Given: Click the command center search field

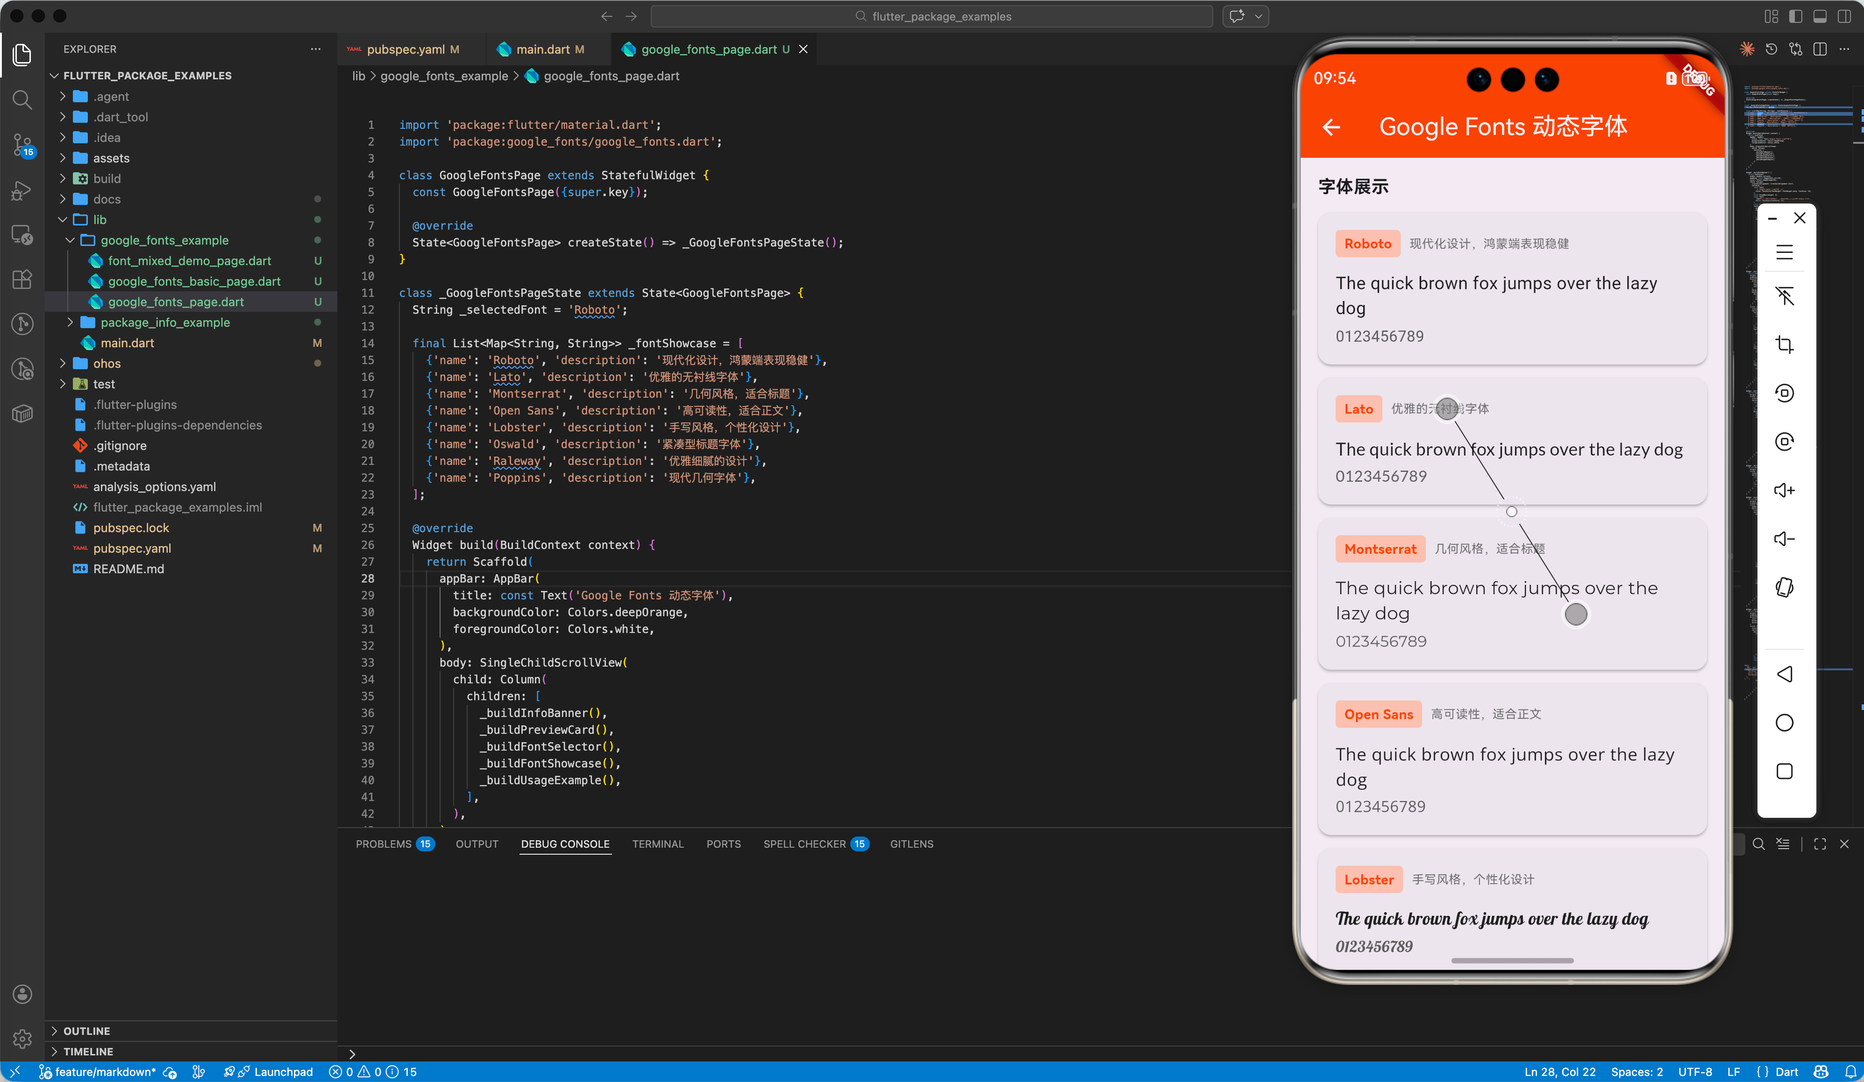Looking at the screenshot, I should point(932,16).
